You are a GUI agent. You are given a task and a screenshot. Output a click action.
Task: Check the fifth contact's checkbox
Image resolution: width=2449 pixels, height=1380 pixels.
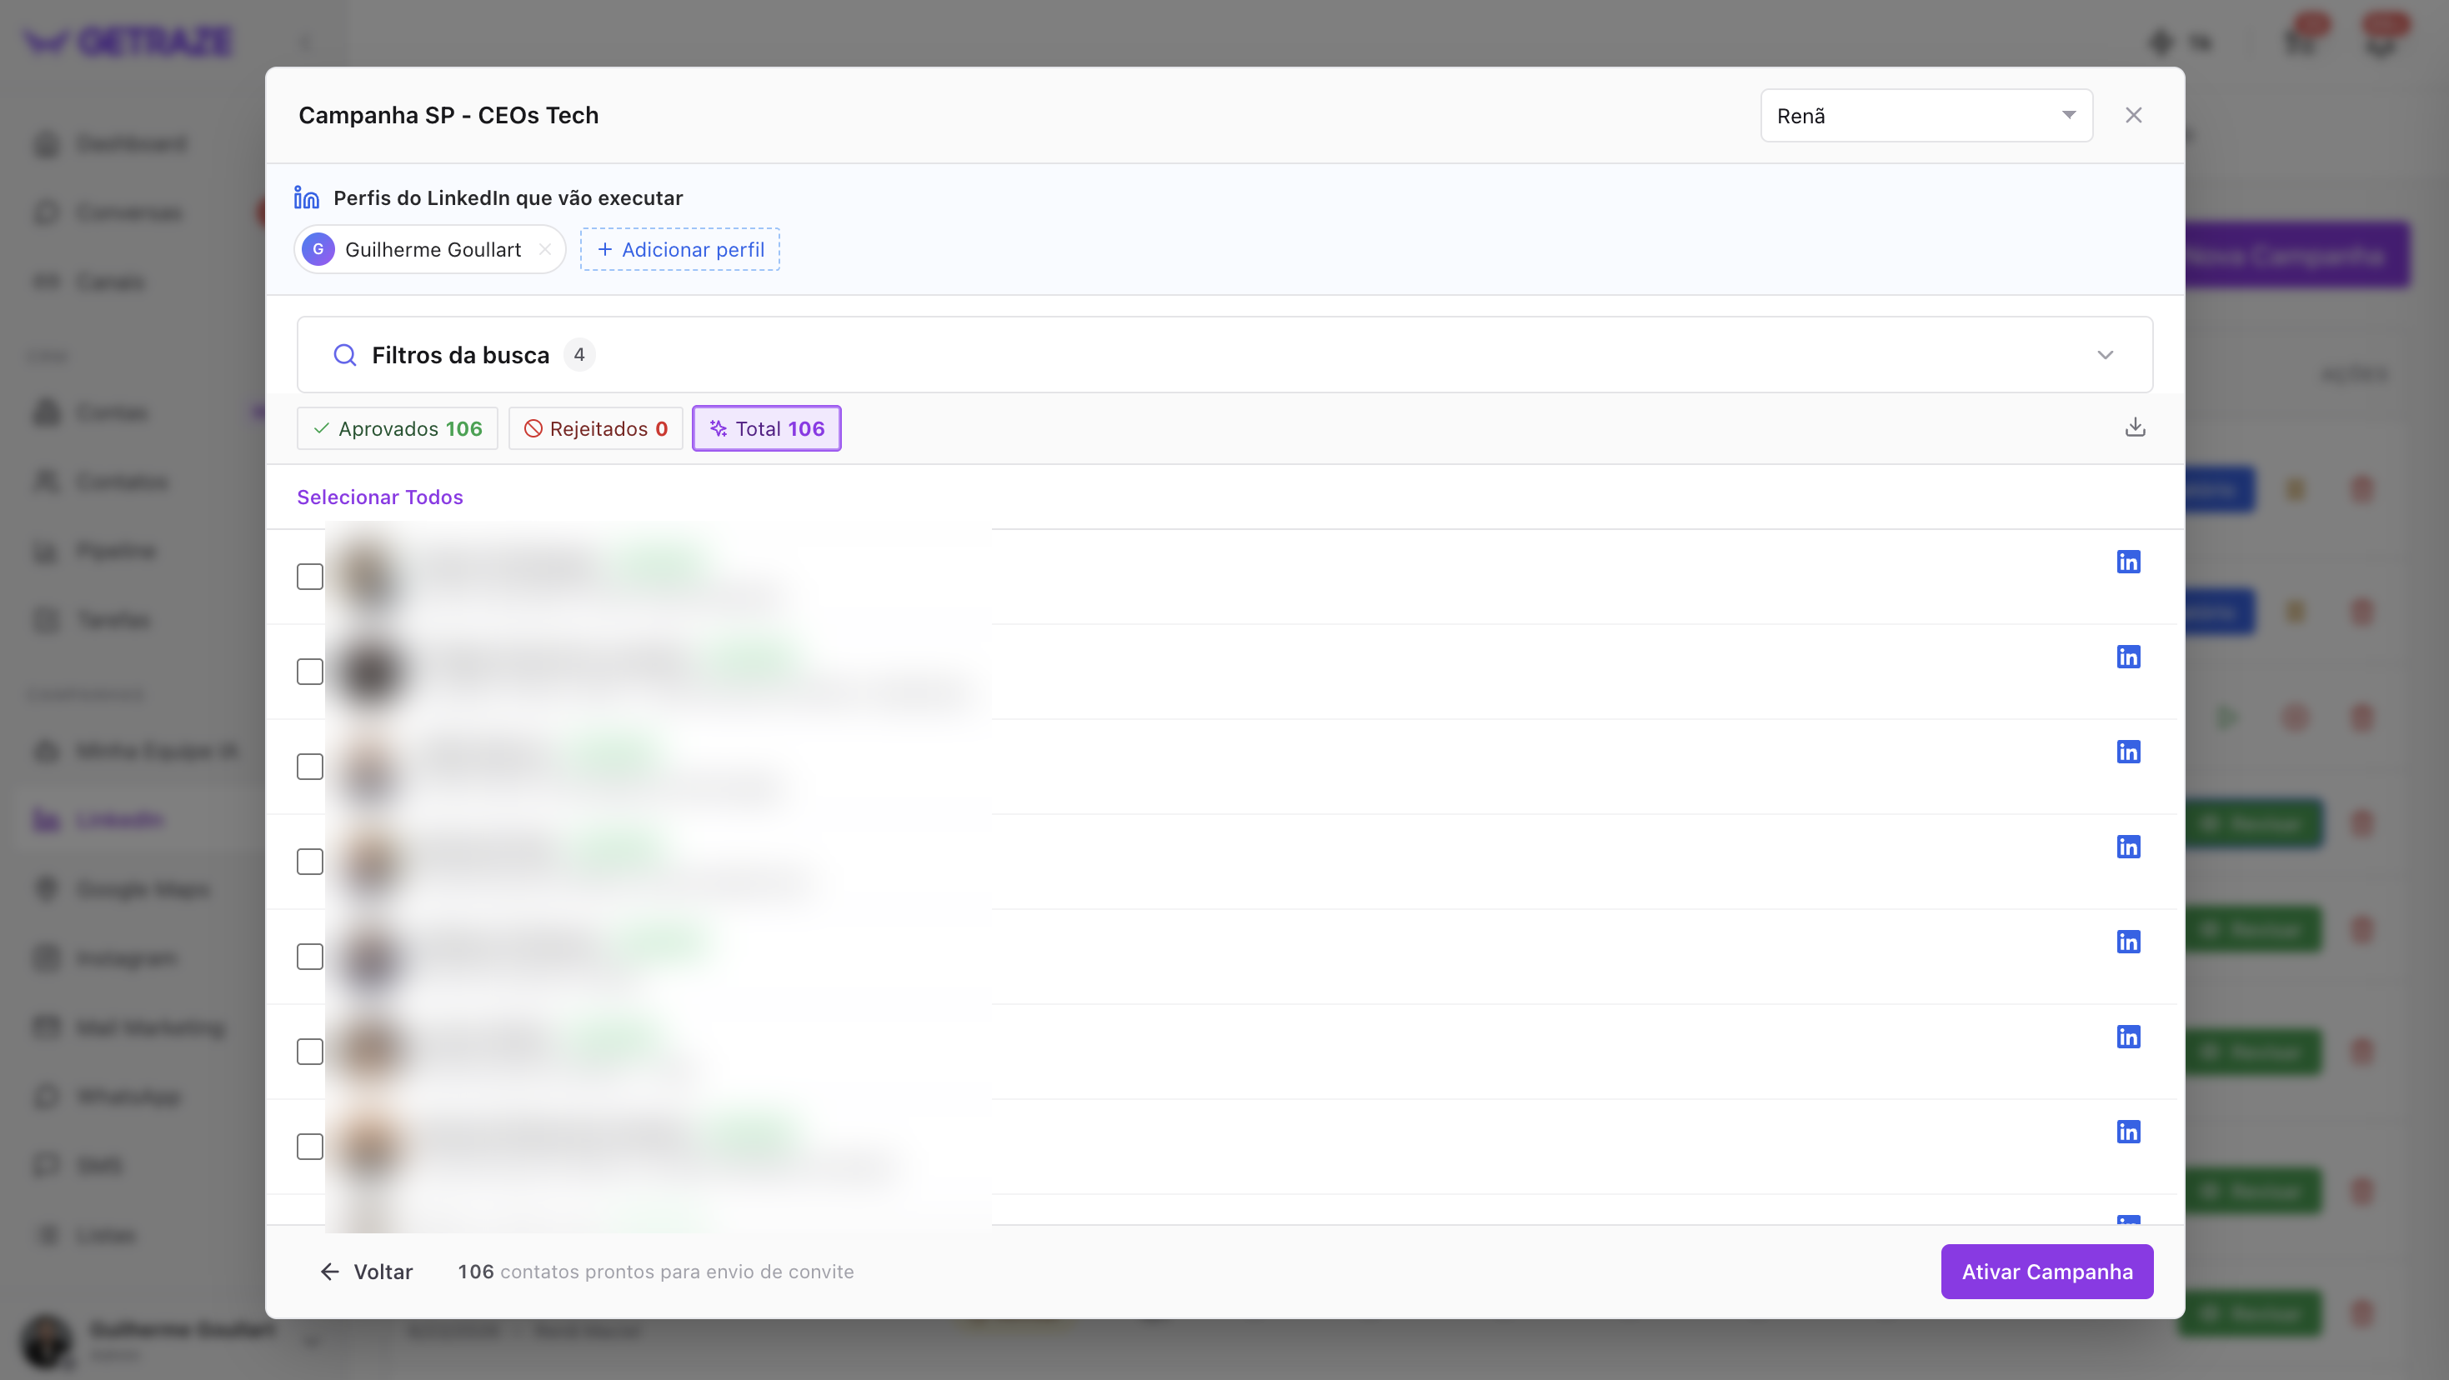pyautogui.click(x=310, y=957)
